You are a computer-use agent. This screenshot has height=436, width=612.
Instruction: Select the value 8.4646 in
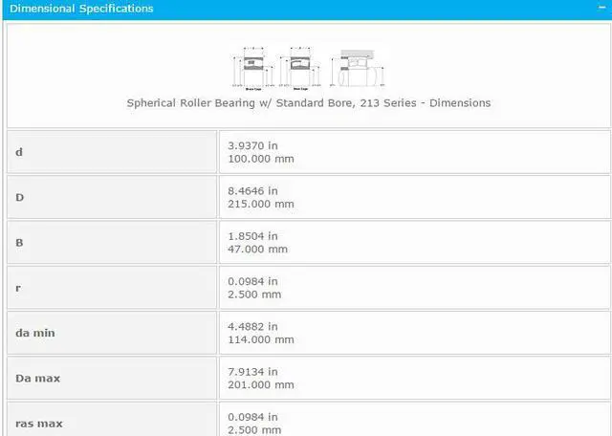(x=252, y=191)
